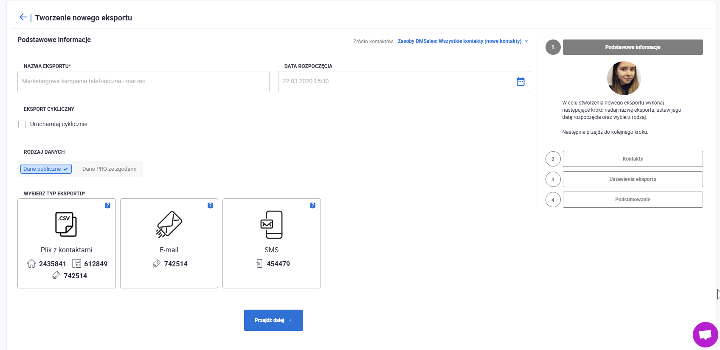Enable Uruchamiaj cyklicznie checkbox
This screenshot has height=350, width=720.
click(22, 124)
